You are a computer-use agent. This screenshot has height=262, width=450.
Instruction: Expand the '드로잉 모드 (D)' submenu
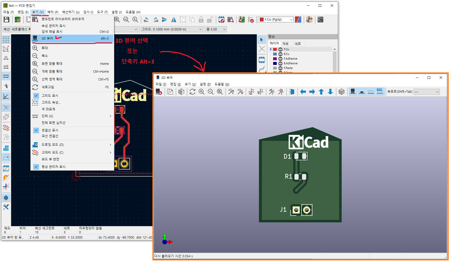click(72, 145)
